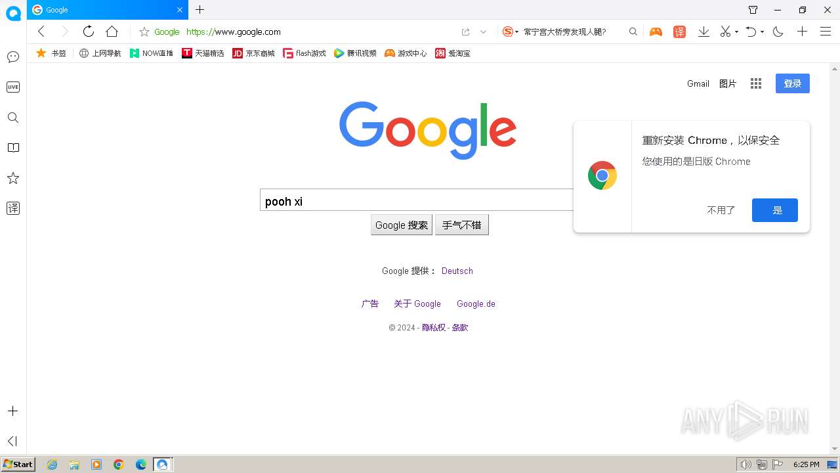Open sidebar LIVE icon
Screen dimensions: 840x473
[x=13, y=87]
